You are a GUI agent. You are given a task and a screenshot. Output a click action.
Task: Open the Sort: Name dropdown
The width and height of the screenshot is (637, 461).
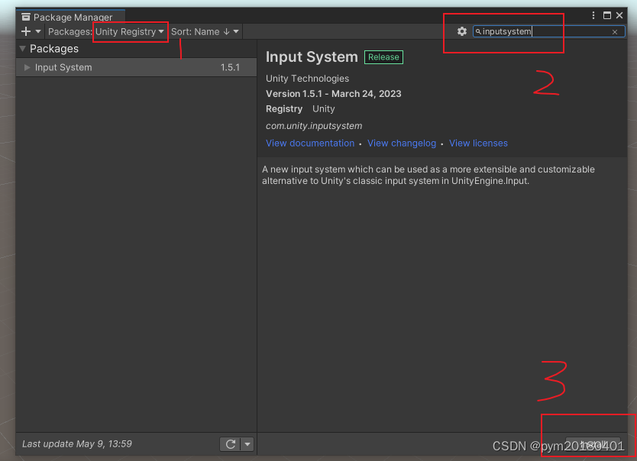205,31
